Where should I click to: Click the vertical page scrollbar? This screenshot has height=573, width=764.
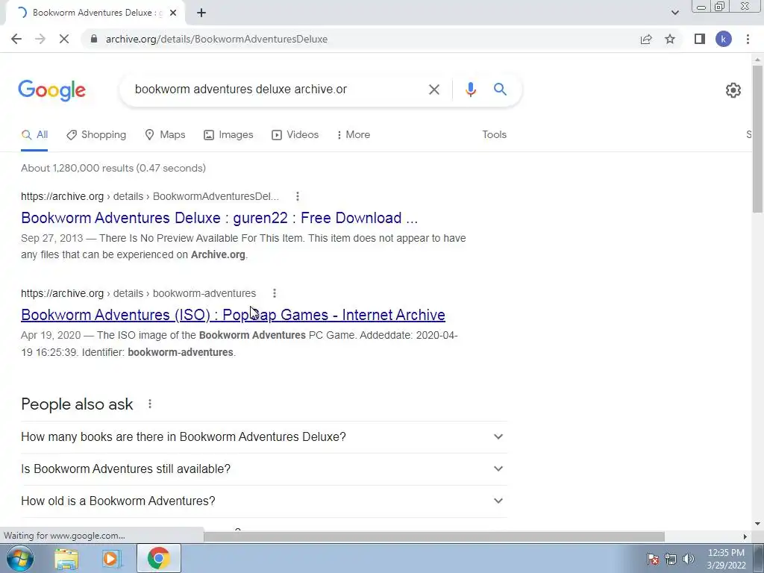[757, 139]
